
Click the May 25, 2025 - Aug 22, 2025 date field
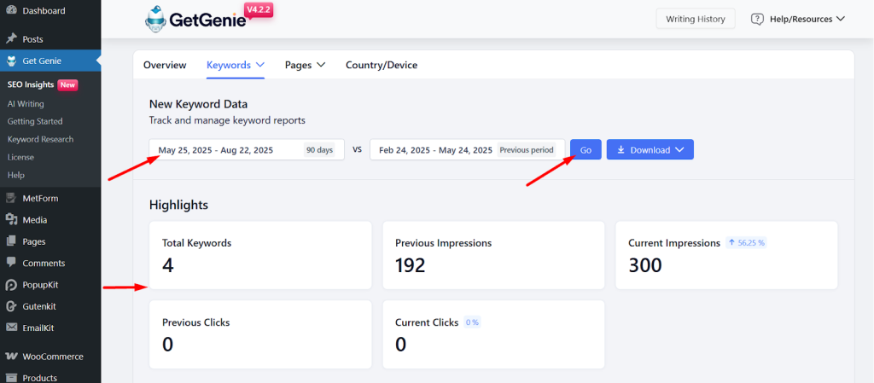pos(247,150)
